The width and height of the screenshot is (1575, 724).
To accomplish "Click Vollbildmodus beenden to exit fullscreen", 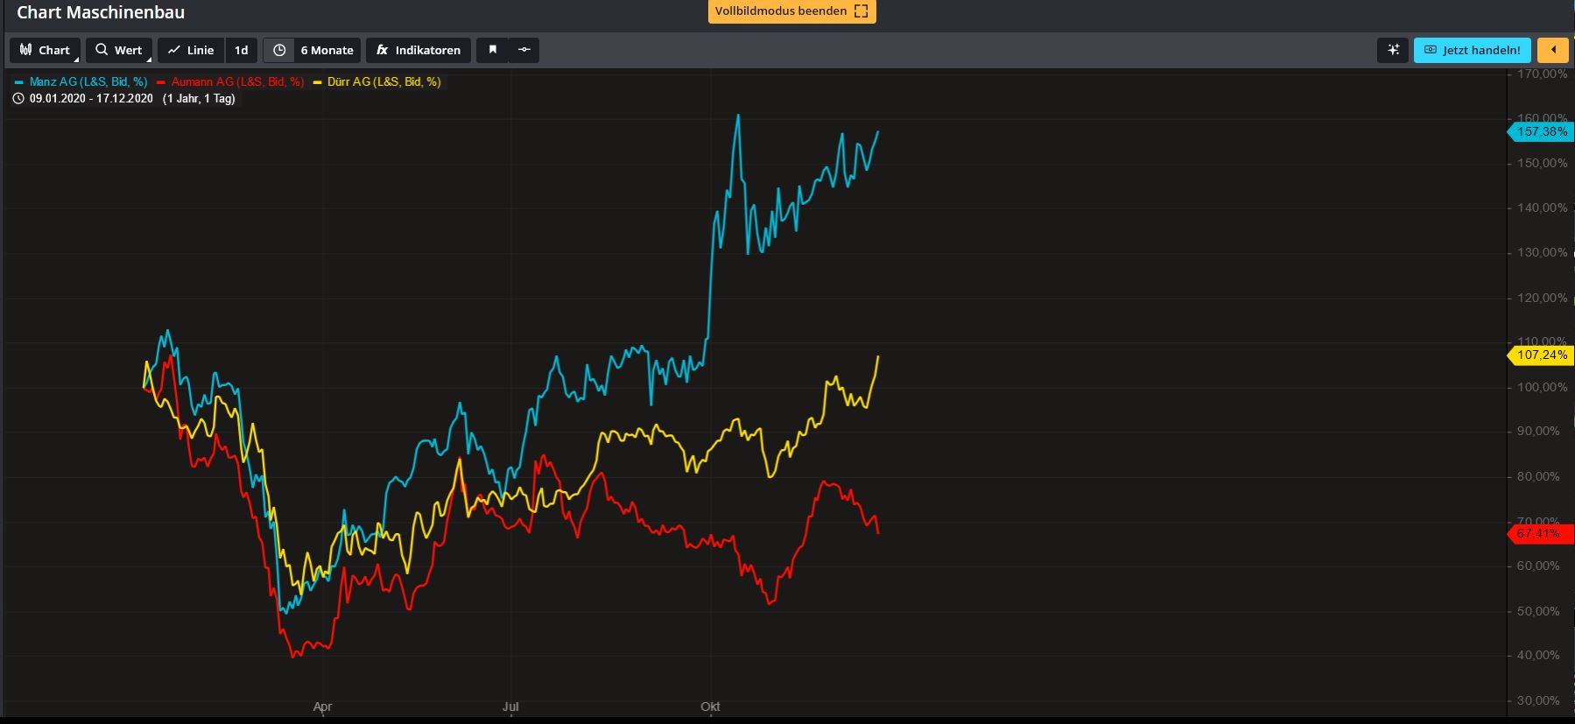I will click(791, 11).
